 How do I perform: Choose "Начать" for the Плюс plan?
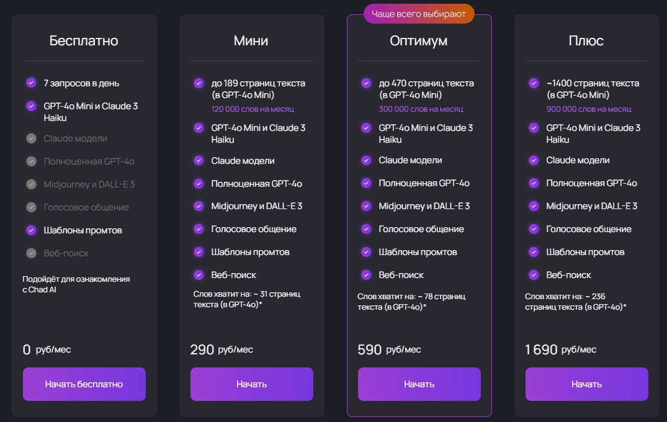586,384
